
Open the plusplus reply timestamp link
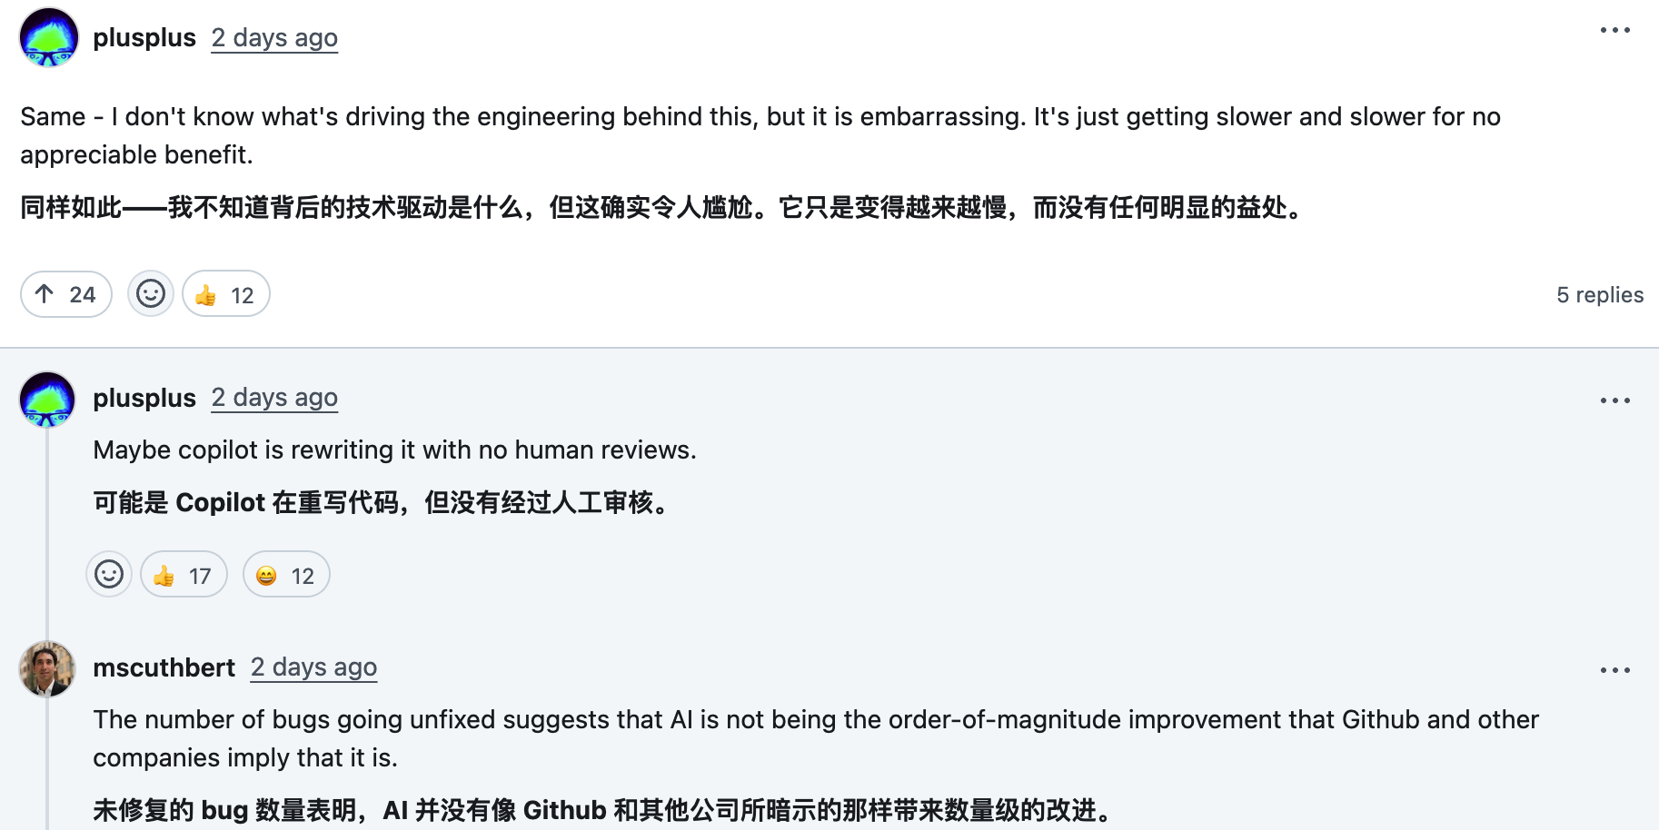coord(274,399)
